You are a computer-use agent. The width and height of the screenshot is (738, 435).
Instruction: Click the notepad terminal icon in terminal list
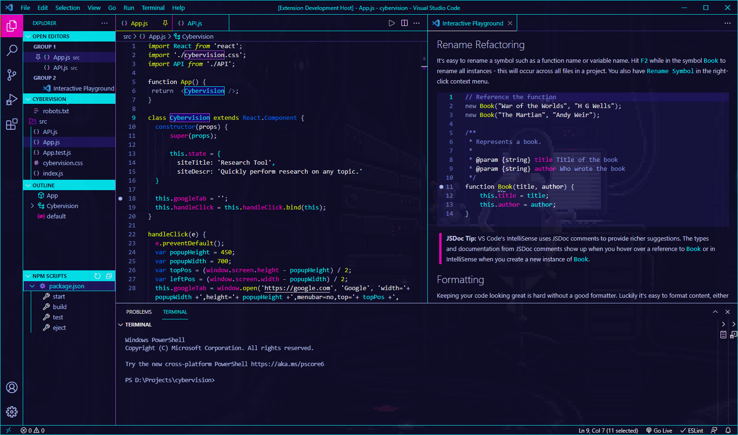pos(723,335)
